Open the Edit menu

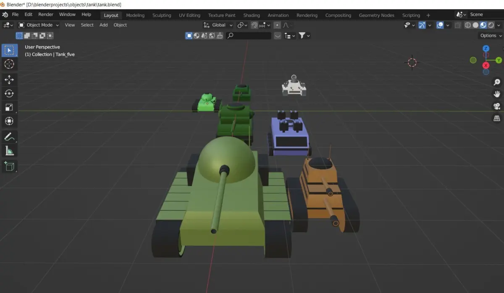point(28,14)
